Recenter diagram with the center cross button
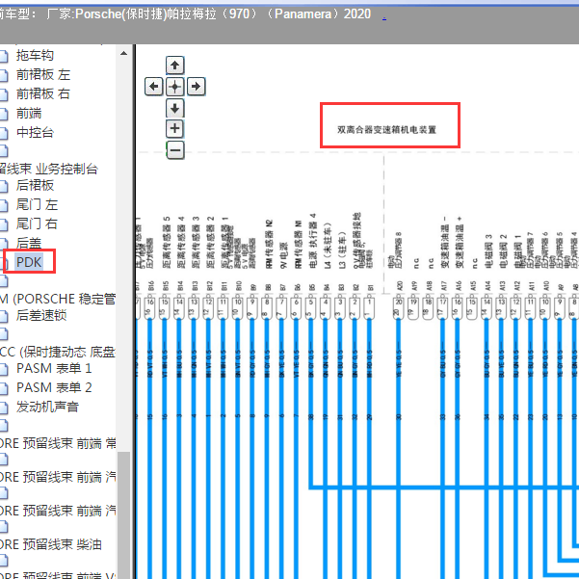579x579 pixels. point(174,87)
